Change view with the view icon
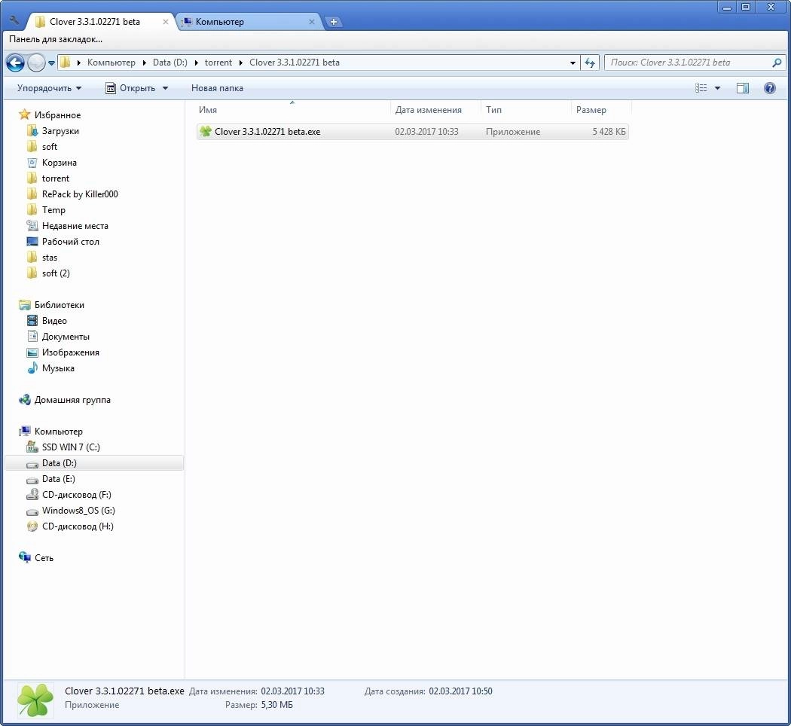791x726 pixels. pyautogui.click(x=701, y=88)
